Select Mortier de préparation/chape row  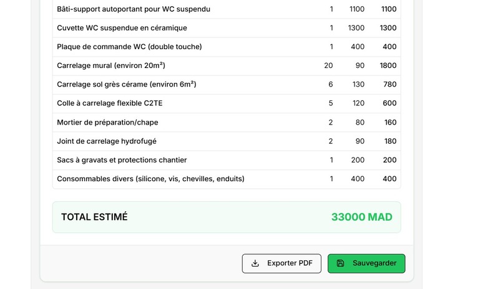tap(227, 122)
